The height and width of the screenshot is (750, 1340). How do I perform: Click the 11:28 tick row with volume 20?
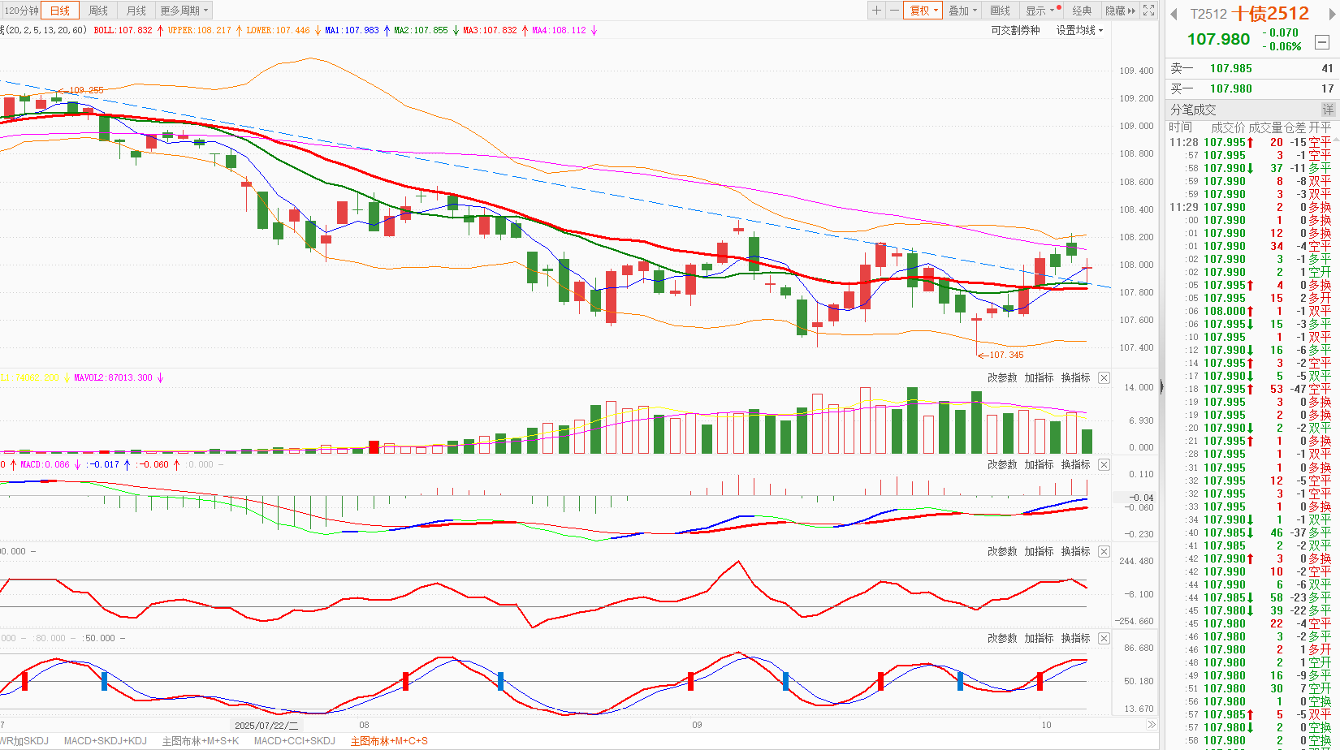click(x=1251, y=142)
